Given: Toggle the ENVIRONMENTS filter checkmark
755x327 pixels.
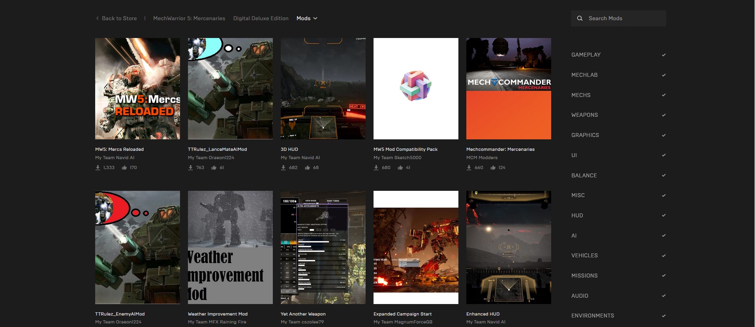Looking at the screenshot, I should [x=664, y=316].
